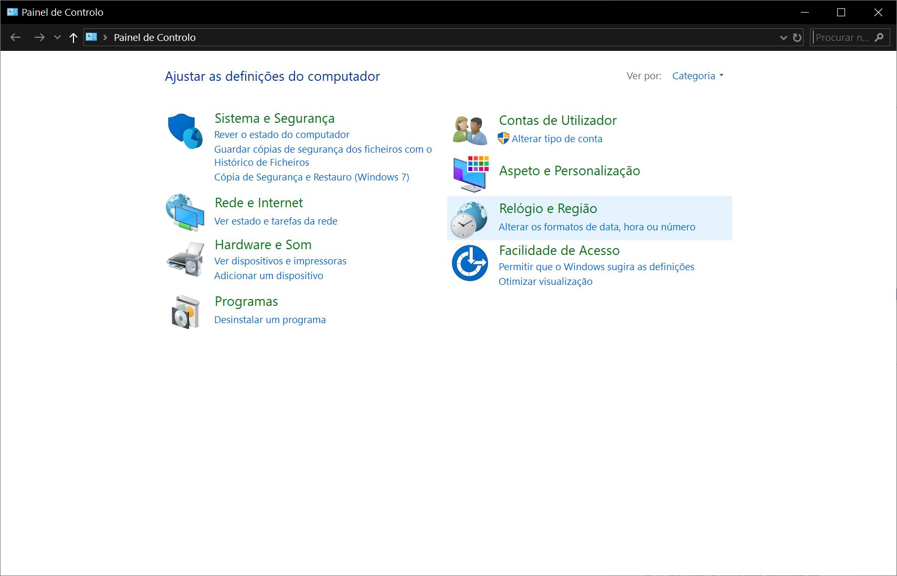The image size is (897, 576).
Task: Select Desinstalar um programa
Action: tap(270, 319)
